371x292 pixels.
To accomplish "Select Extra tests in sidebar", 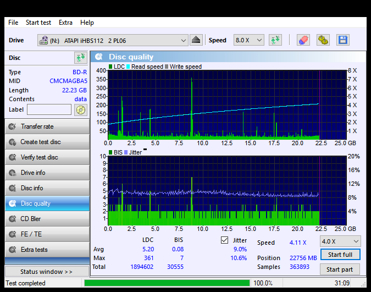I will tap(47, 250).
